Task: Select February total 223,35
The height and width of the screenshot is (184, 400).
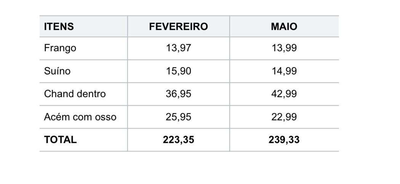Action: pyautogui.click(x=179, y=140)
